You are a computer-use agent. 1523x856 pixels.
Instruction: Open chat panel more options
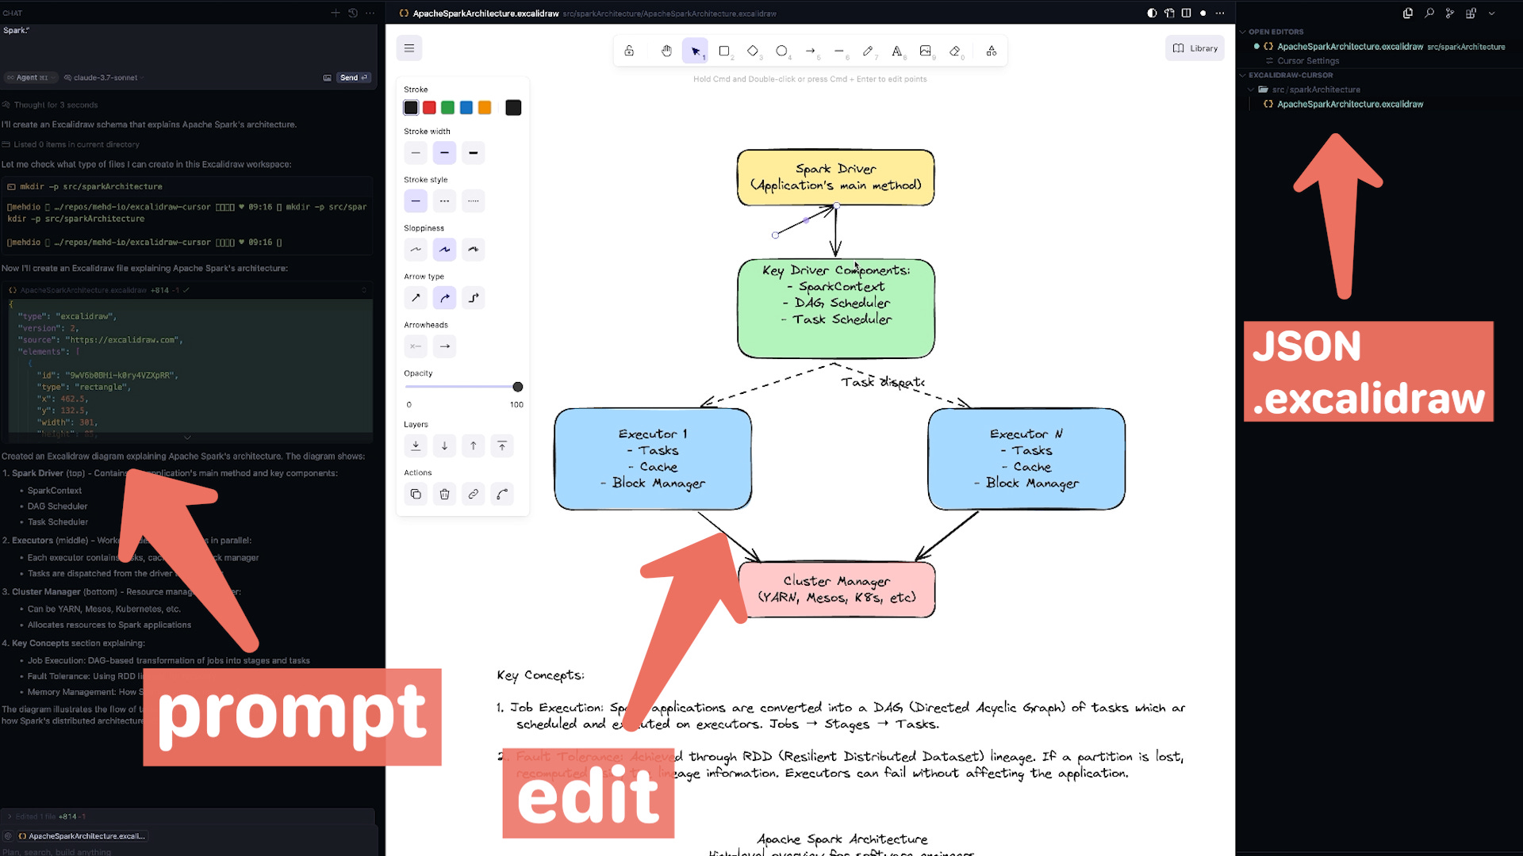click(370, 13)
